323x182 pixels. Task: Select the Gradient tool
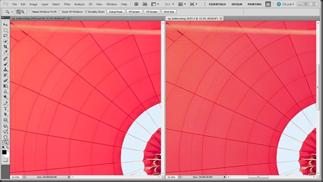[6, 86]
